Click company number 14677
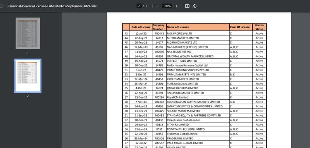Image resolution: width=310 pixels, height=148 pixels. (159, 43)
